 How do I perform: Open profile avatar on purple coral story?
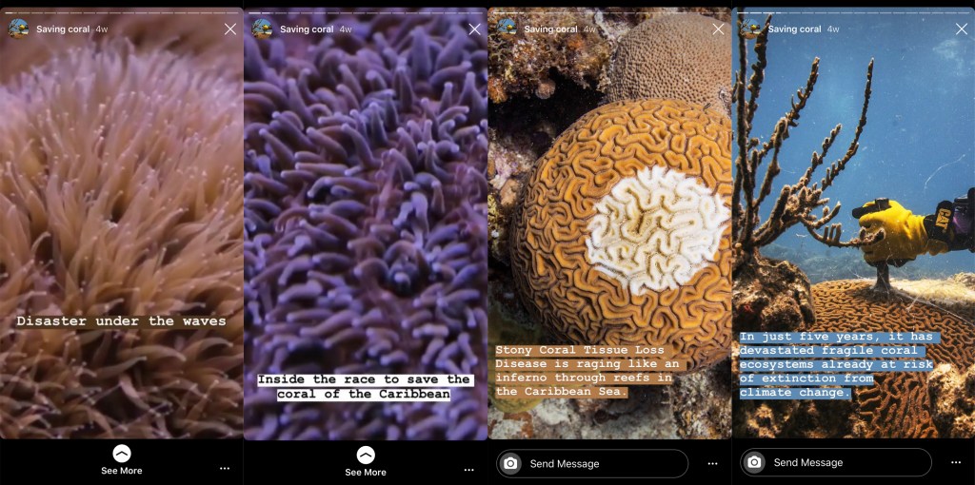[263, 29]
